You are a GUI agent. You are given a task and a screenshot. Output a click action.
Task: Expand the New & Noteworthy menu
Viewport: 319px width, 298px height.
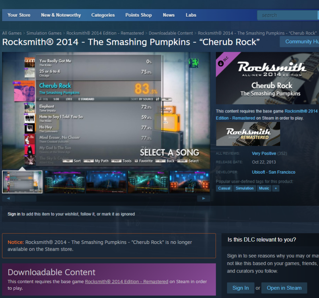pyautogui.click(x=61, y=15)
